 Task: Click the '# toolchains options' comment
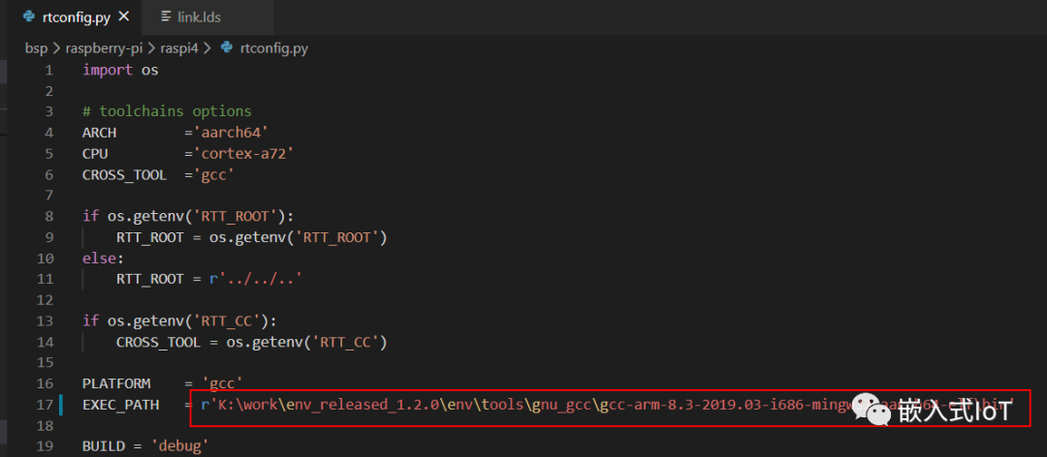click(x=167, y=111)
